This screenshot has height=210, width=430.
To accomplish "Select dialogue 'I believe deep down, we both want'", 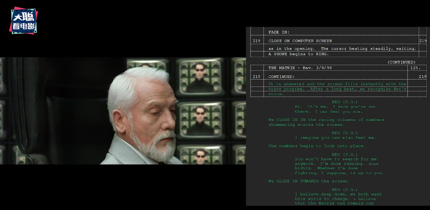I will click(x=338, y=194).
